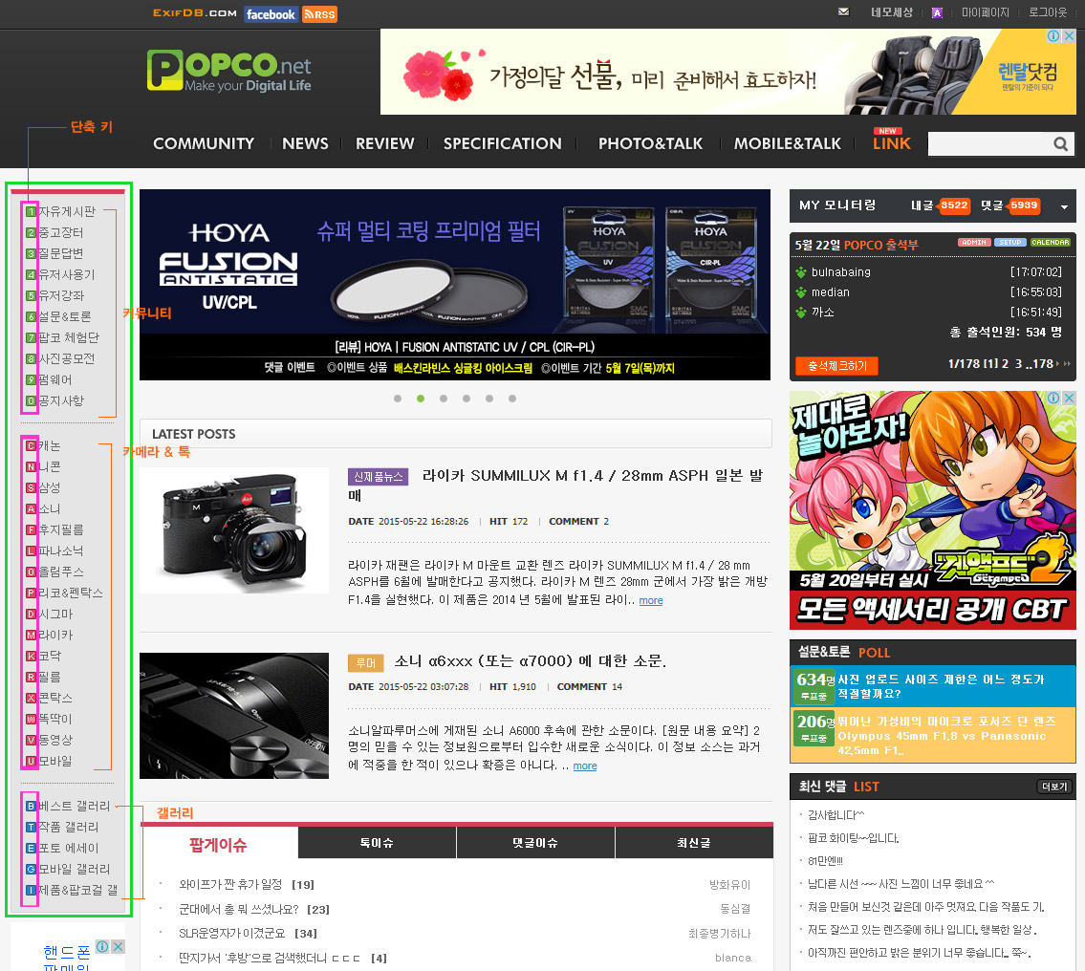This screenshot has height=971, width=1085.
Task: Open the COMMUNITY menu
Action: click(204, 144)
